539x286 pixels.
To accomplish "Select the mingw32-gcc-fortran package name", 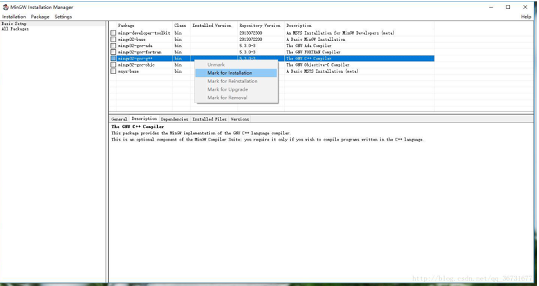I will [139, 52].
